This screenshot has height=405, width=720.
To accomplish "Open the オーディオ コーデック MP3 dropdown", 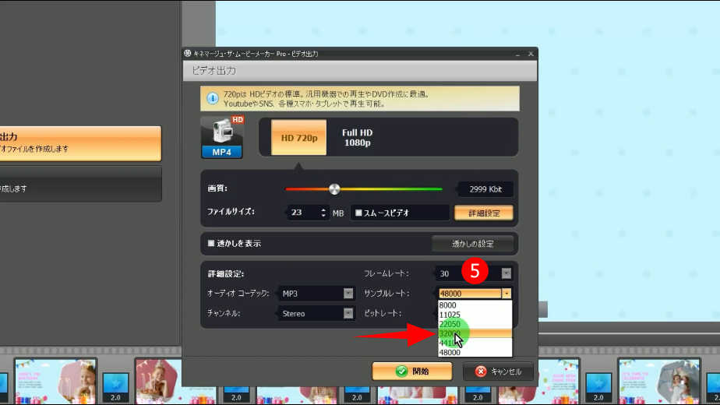I will click(x=348, y=294).
